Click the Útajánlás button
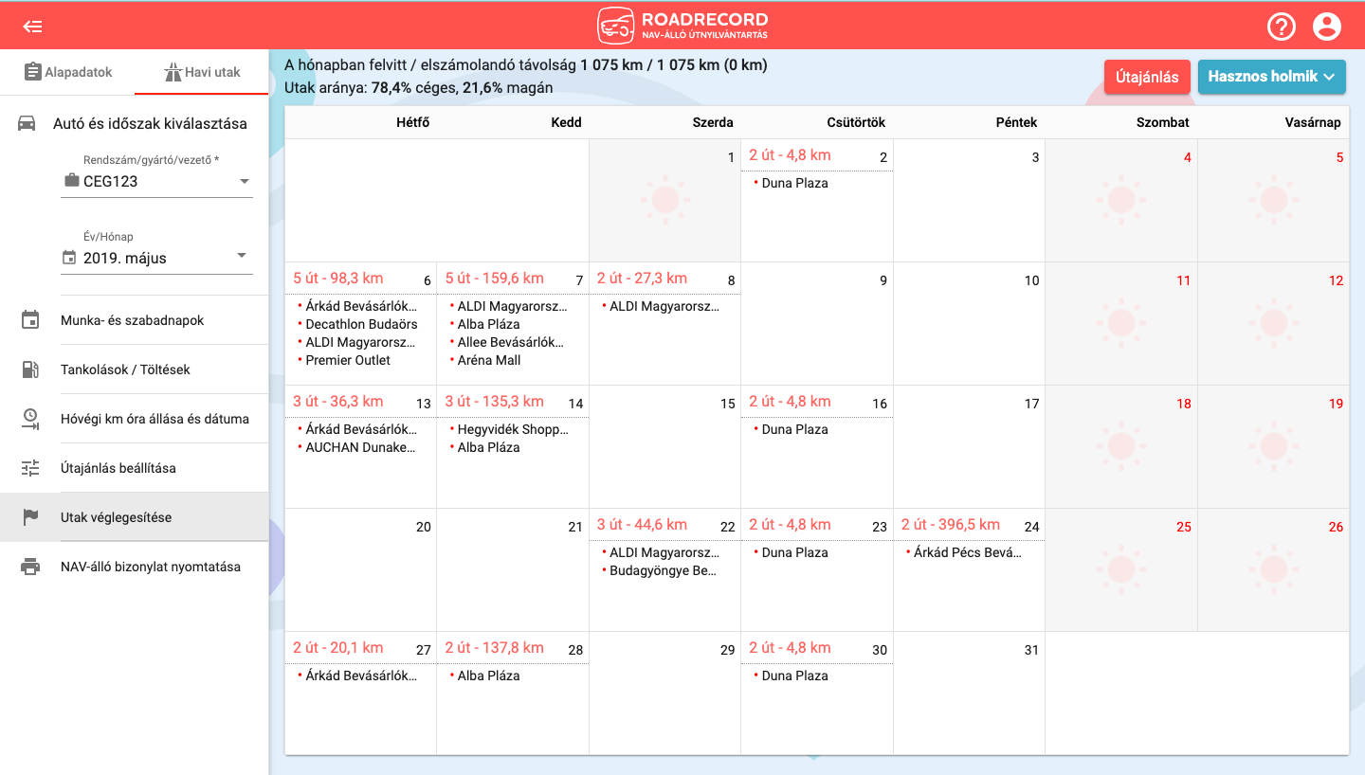This screenshot has width=1365, height=775. [x=1147, y=77]
